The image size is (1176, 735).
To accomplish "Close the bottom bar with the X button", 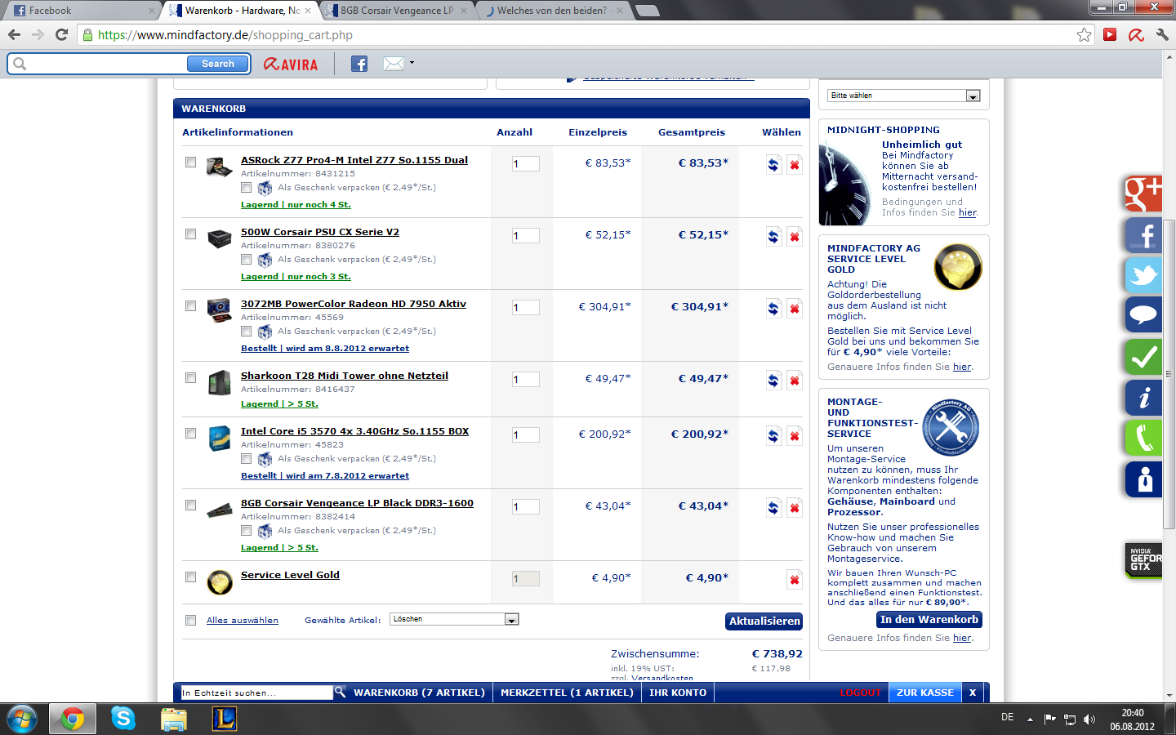I will 973,693.
